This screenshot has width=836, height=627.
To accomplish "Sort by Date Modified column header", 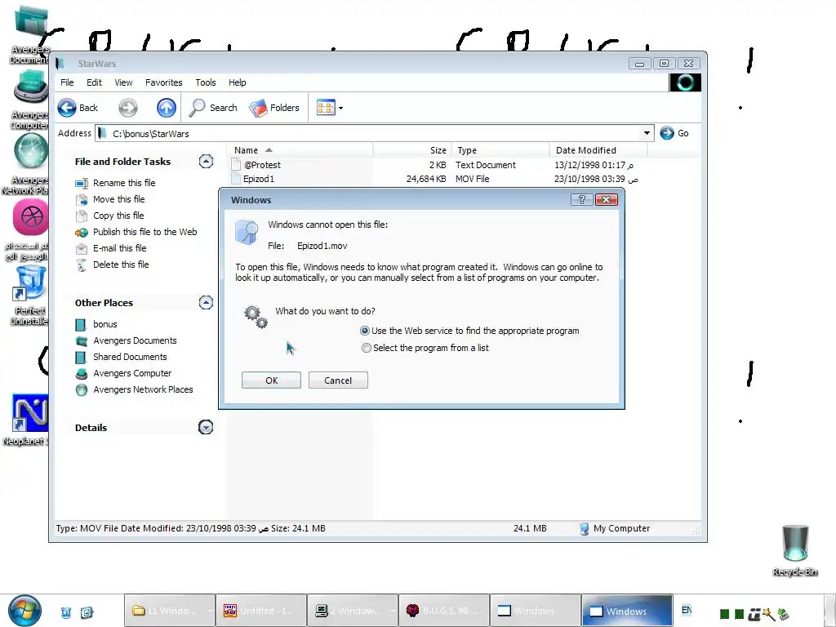I will [x=598, y=150].
